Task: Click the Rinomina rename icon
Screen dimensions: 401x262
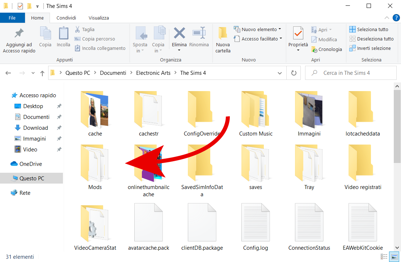Action: (x=199, y=34)
